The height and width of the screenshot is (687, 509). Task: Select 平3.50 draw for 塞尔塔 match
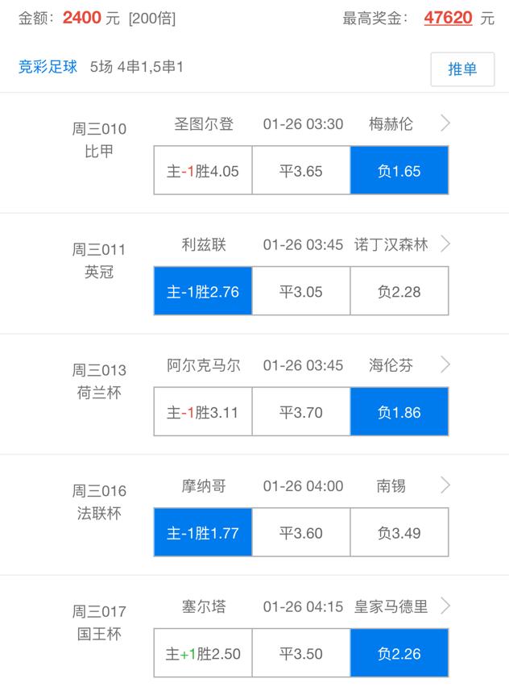point(300,652)
